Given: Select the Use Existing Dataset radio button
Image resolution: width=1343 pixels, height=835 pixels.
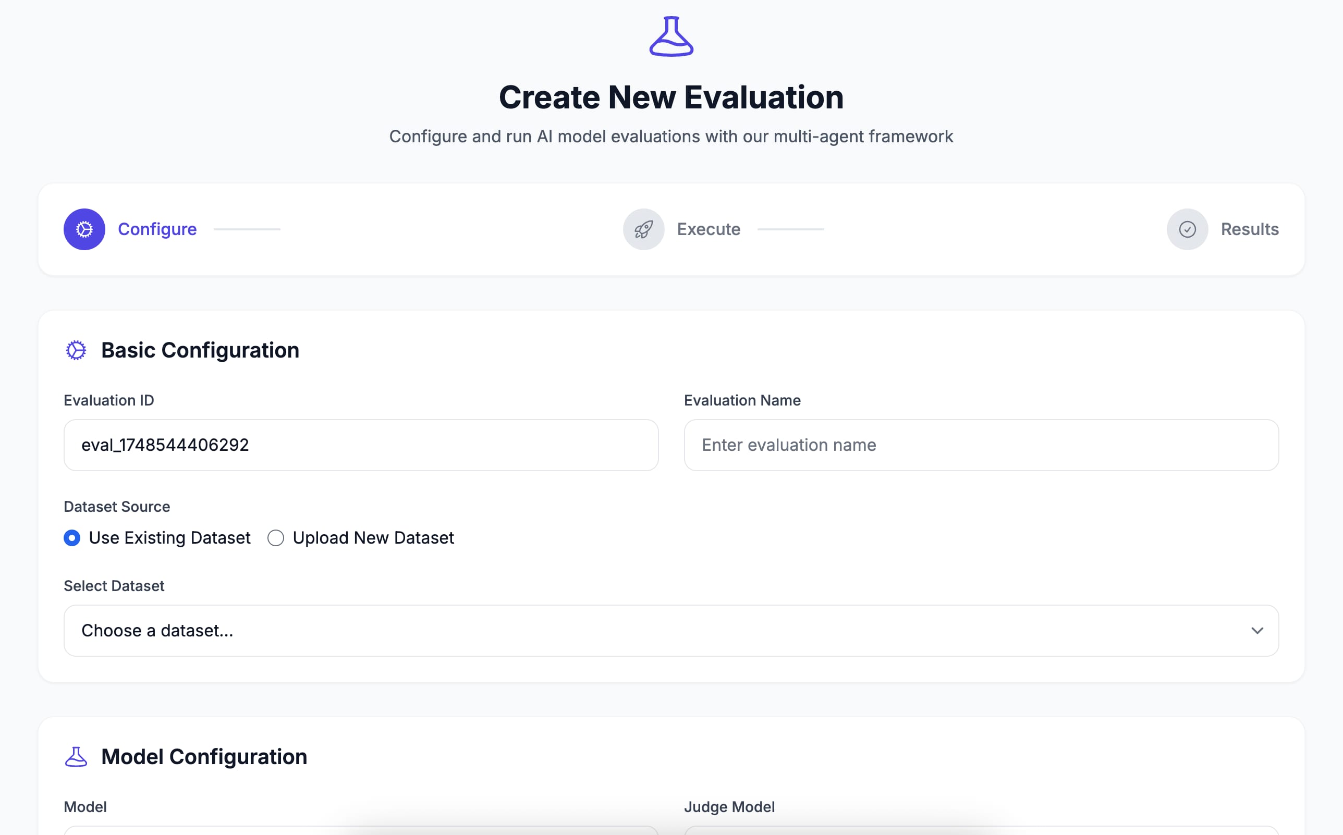Looking at the screenshot, I should point(72,538).
